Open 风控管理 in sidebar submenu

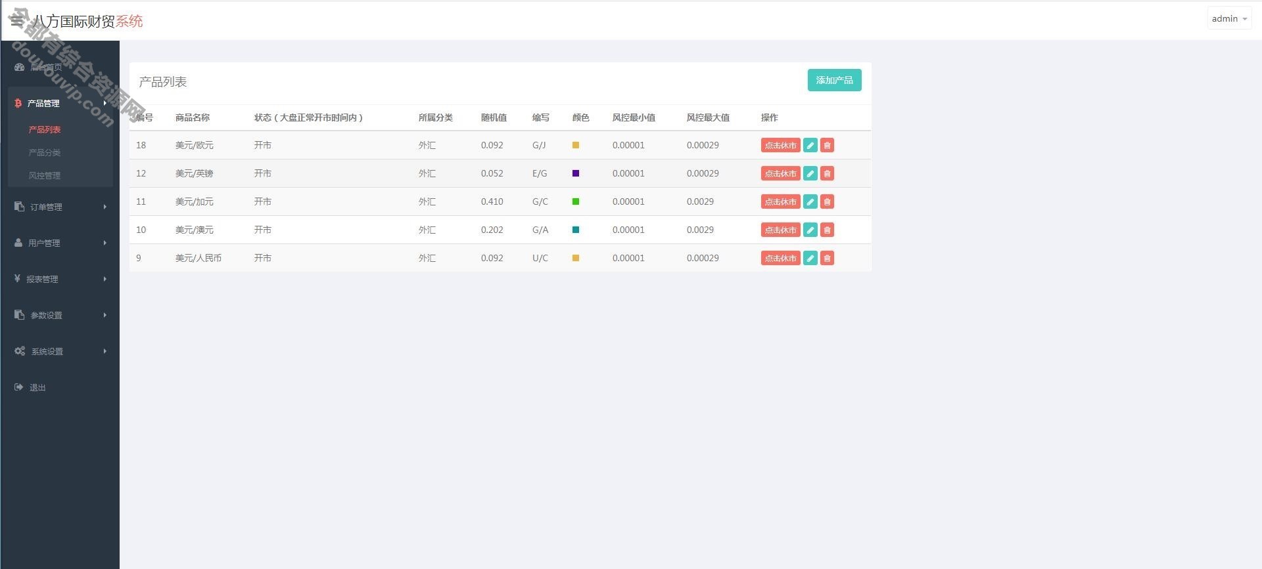point(45,175)
